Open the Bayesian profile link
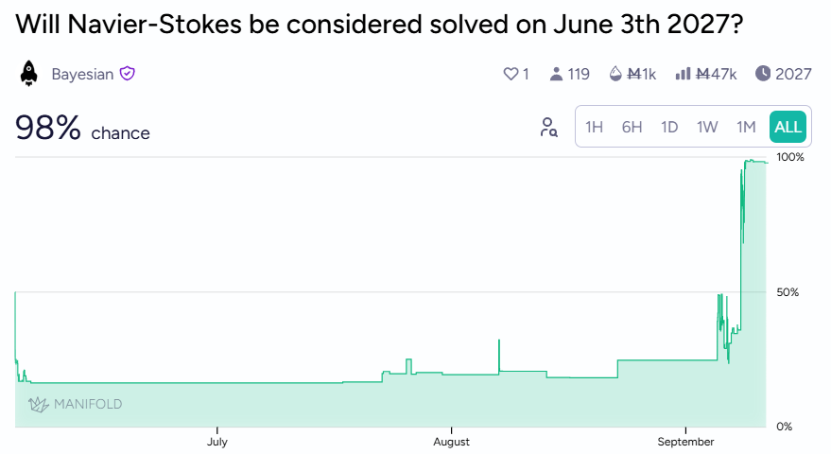This screenshot has width=831, height=454. tap(82, 74)
